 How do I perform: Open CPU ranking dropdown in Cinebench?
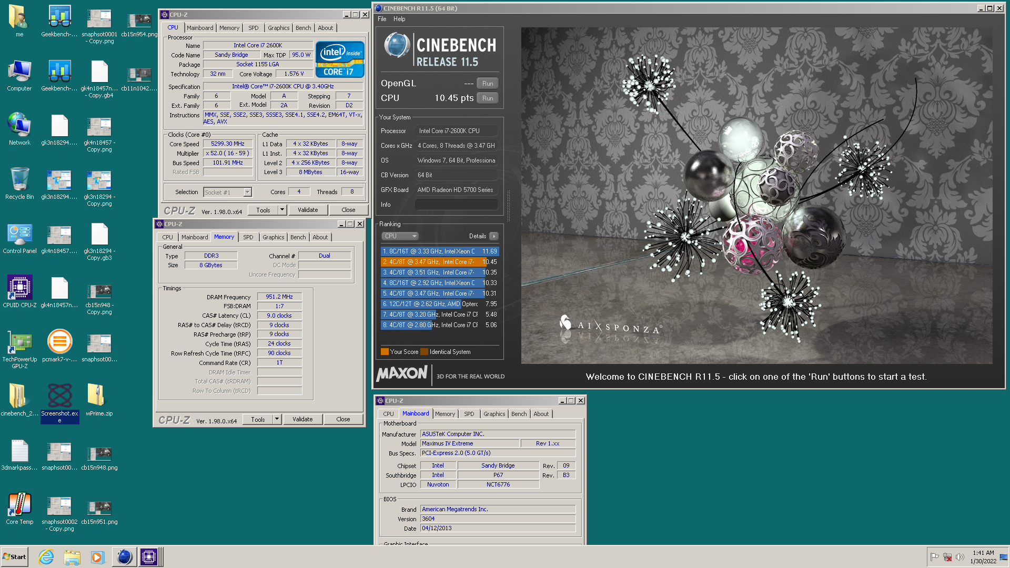(x=400, y=236)
